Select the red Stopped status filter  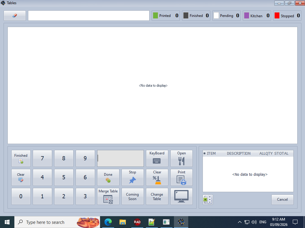pos(277,15)
